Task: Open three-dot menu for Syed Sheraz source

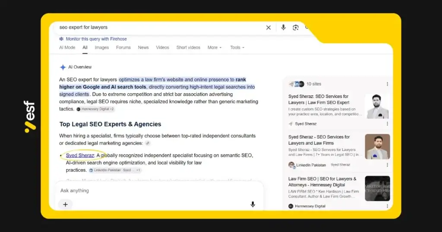Action: click(x=387, y=124)
